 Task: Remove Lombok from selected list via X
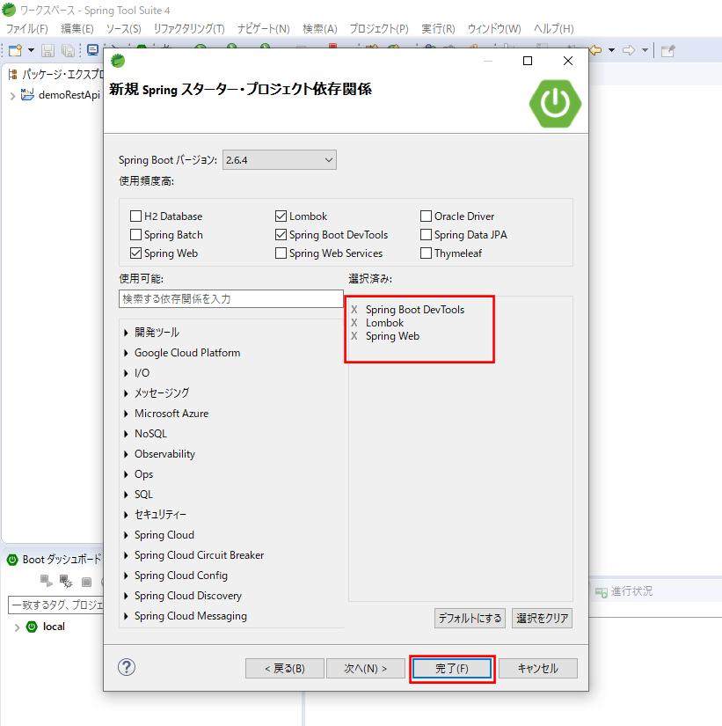click(x=354, y=323)
